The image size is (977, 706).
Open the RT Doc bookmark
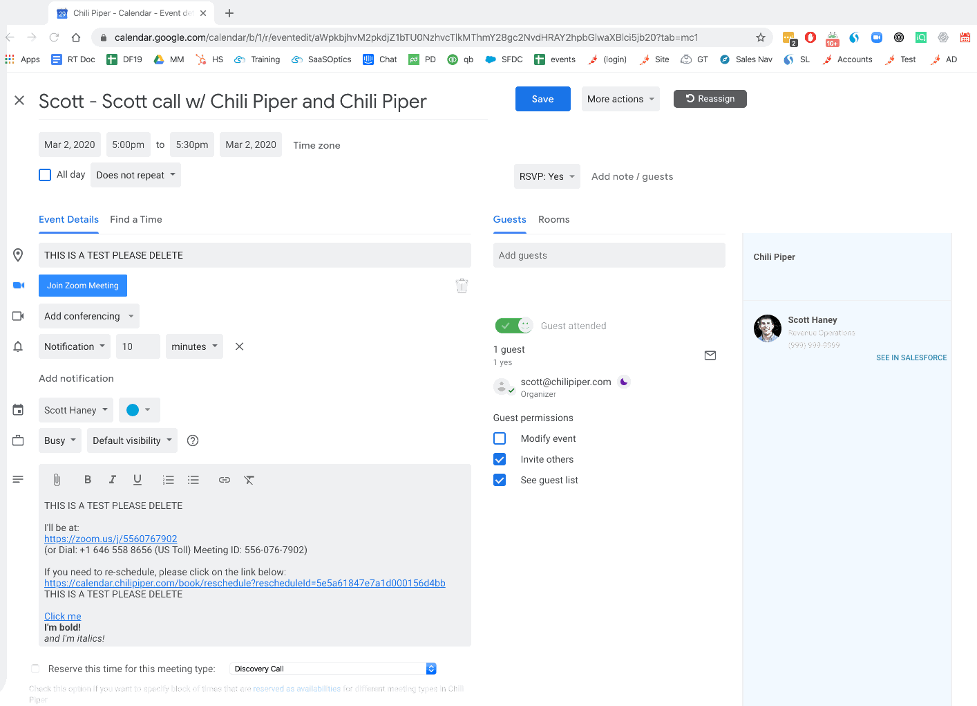click(x=73, y=59)
